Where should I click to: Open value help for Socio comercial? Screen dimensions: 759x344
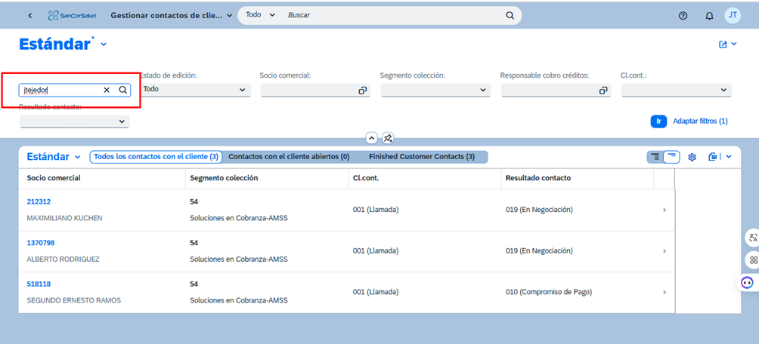point(363,91)
